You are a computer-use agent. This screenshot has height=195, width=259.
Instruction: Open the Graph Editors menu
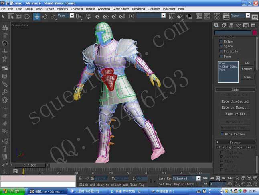(121, 9)
